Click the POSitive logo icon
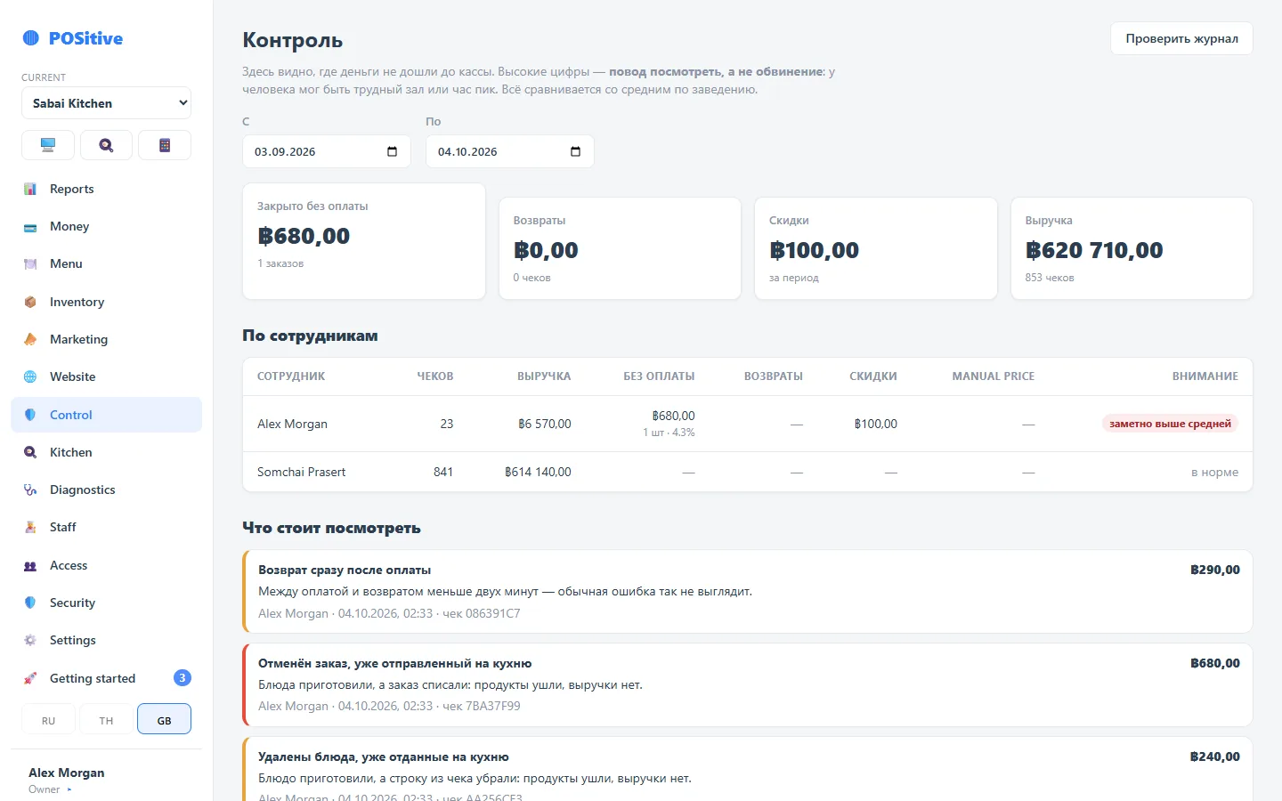Screen dimensions: 1282x801 (x=31, y=38)
